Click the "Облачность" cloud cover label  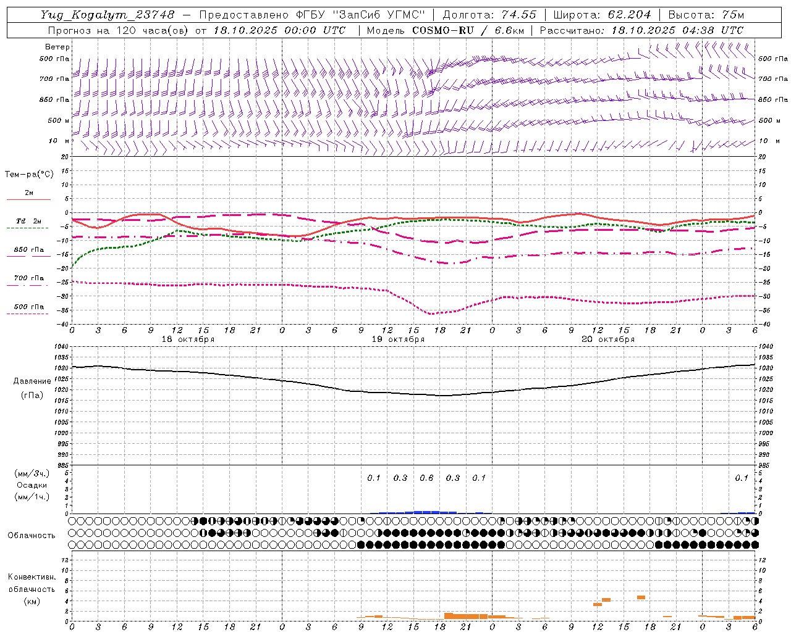pyautogui.click(x=32, y=535)
